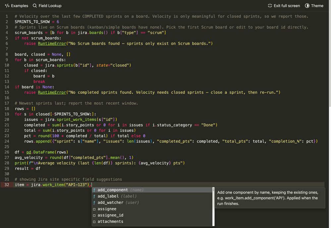This screenshot has height=228, width=331.
Task: Click the break statement on line 13
Action: tap(39, 82)
